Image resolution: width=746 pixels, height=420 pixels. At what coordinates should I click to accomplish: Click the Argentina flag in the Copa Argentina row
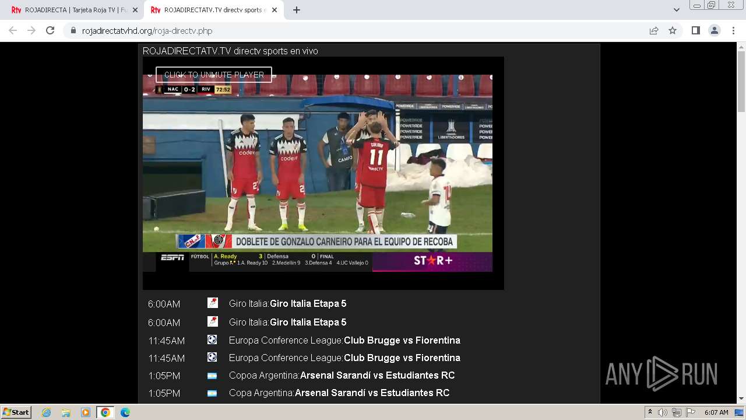coord(212,393)
